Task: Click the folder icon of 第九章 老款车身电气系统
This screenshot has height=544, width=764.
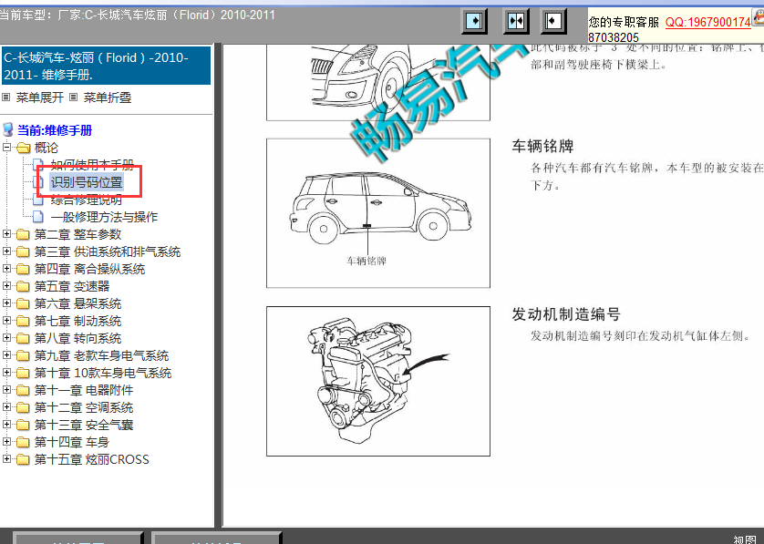Action: pos(24,355)
